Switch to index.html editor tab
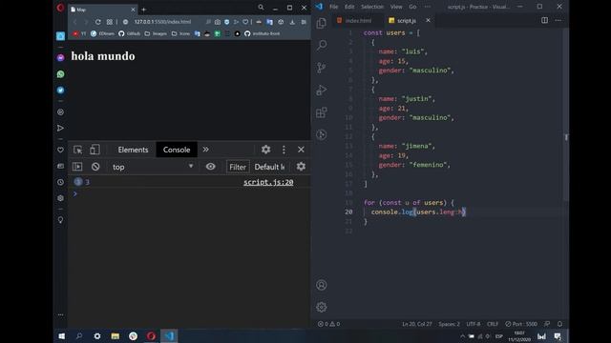 354,21
